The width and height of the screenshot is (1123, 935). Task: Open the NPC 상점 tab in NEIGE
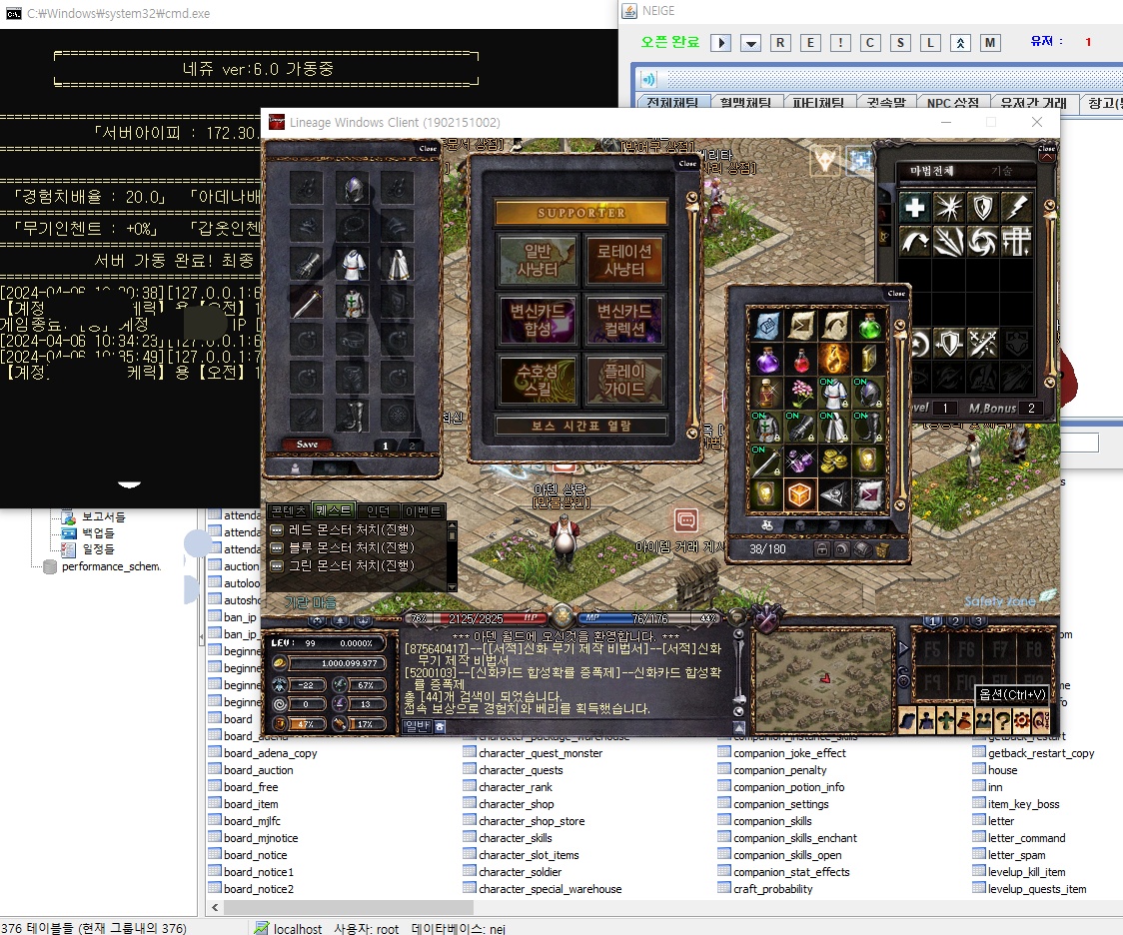tap(952, 102)
